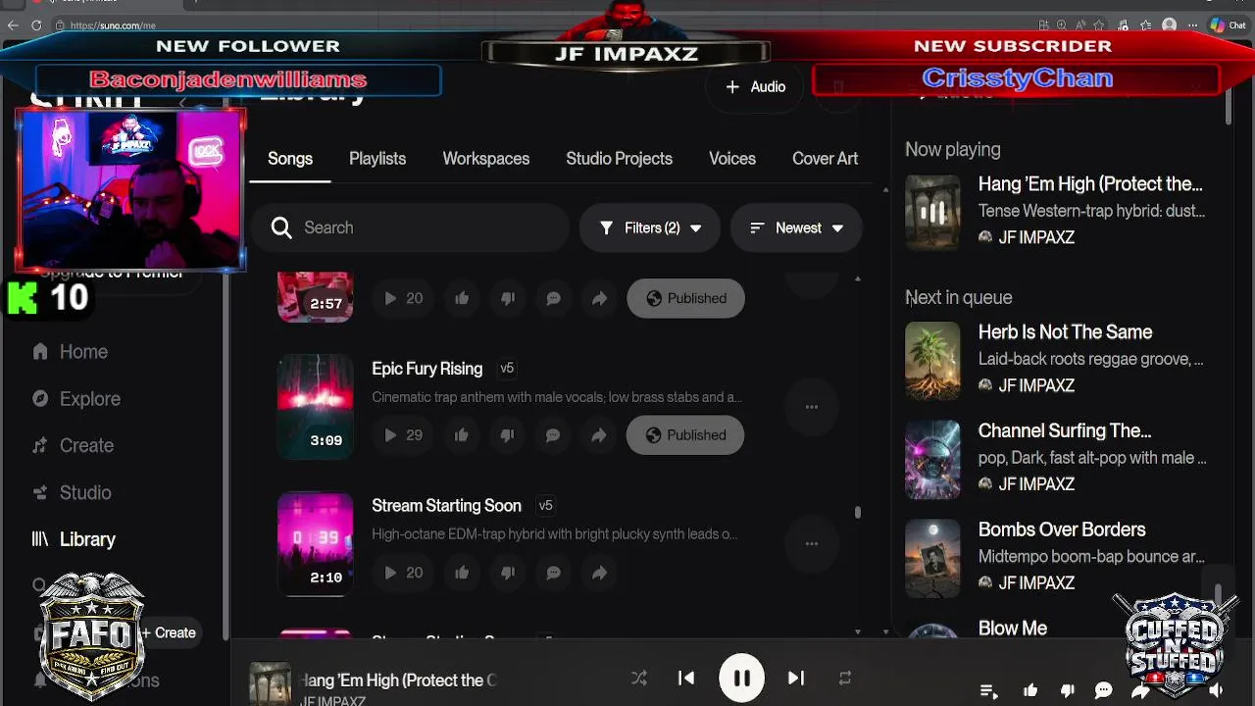Reload the page in the browser
This screenshot has width=1255, height=706.
pos(36,25)
